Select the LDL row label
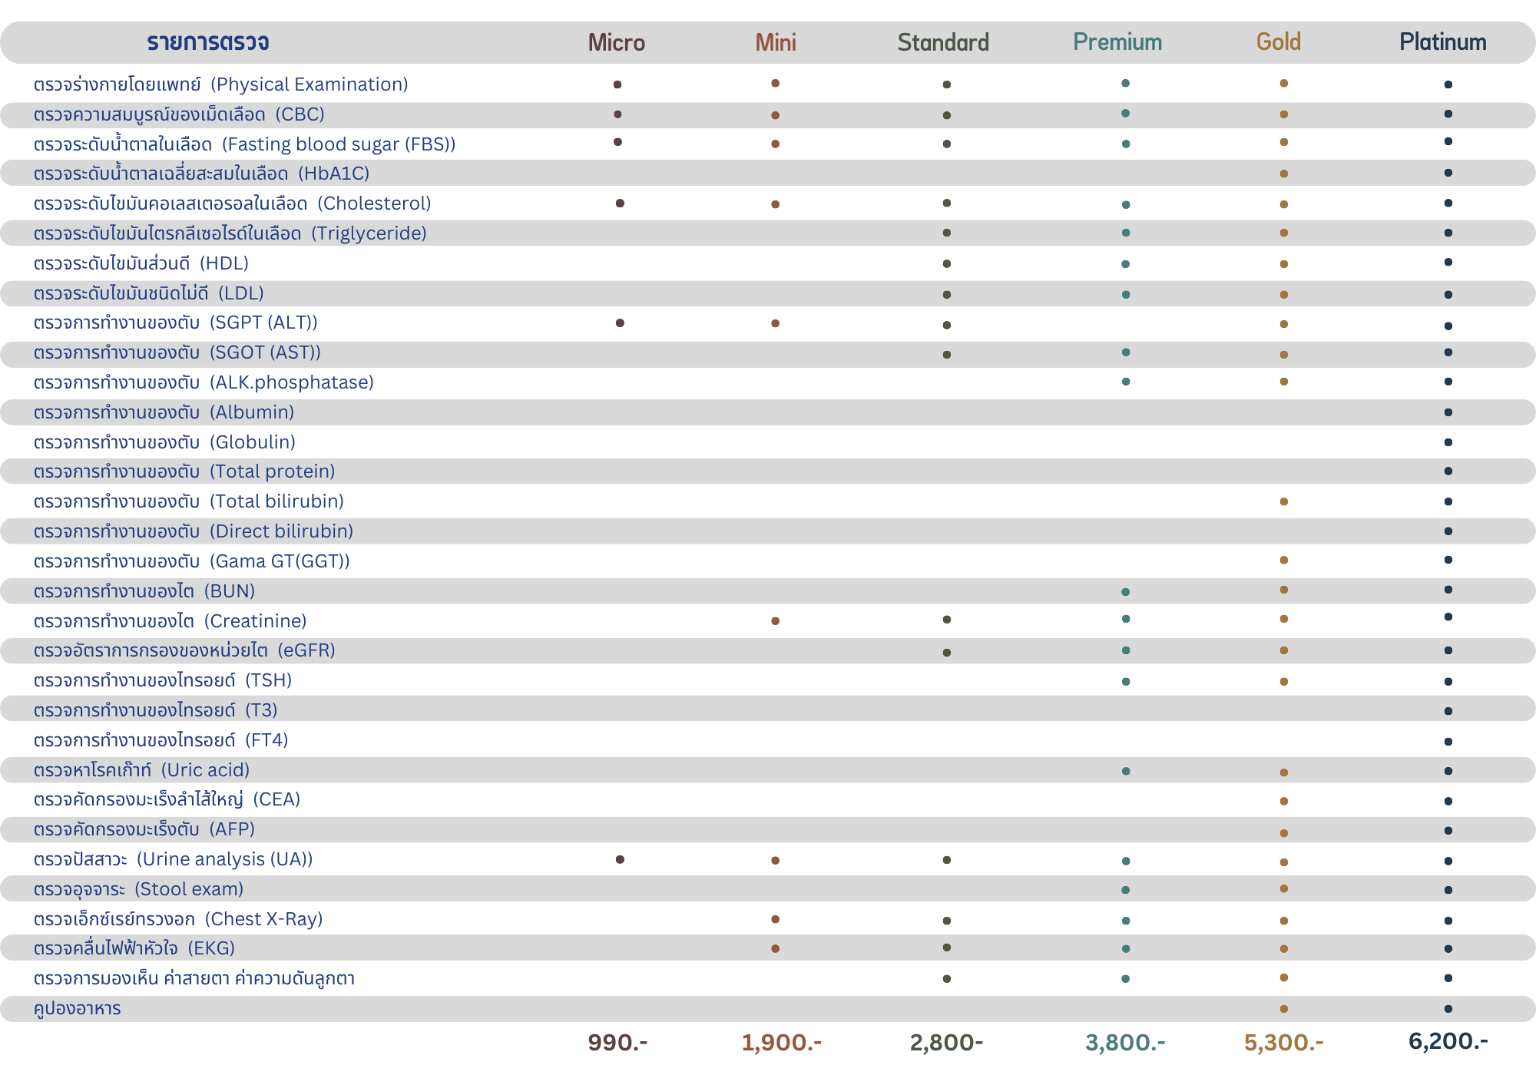The height and width of the screenshot is (1075, 1536). [149, 293]
